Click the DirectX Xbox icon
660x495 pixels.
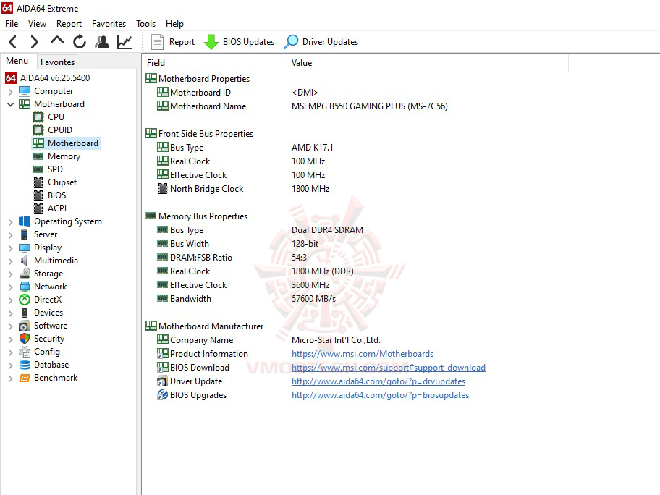pos(25,300)
